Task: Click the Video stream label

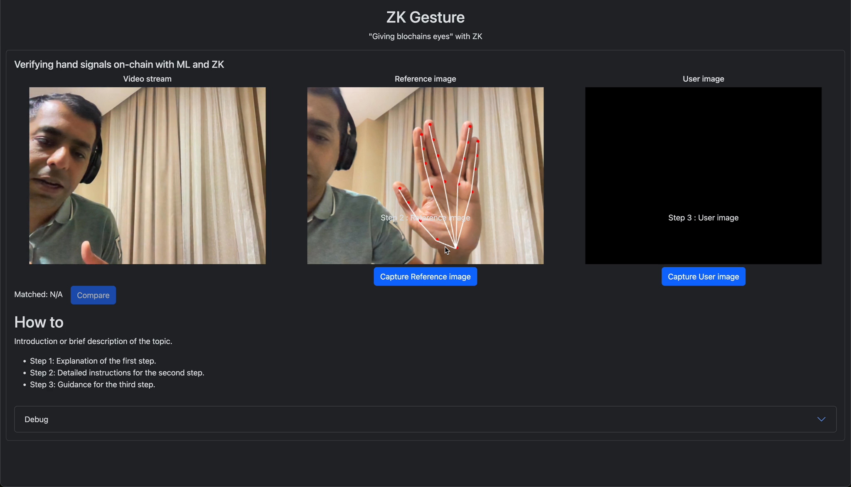Action: 147,79
